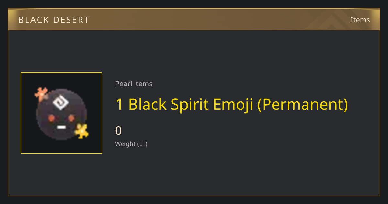Click the Weight (LT) label
The height and width of the screenshot is (204, 388).
[131, 144]
